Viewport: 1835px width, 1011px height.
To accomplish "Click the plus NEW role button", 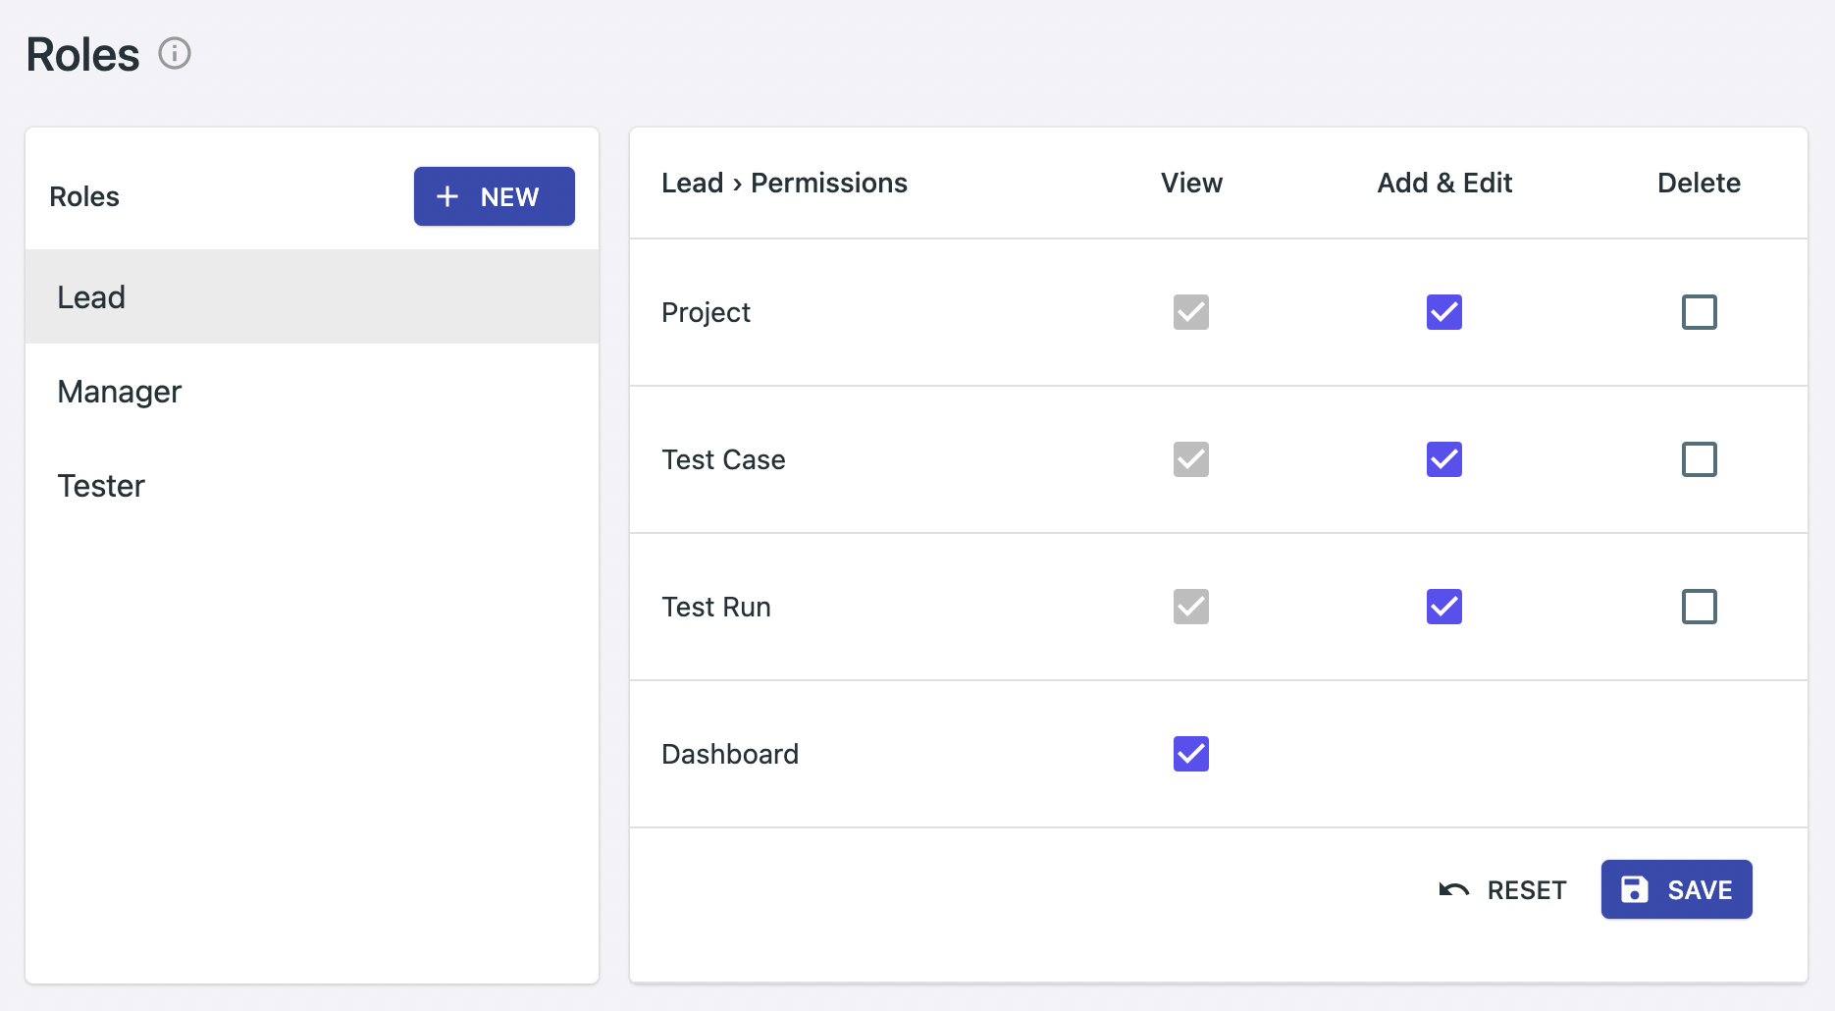I will coord(494,196).
